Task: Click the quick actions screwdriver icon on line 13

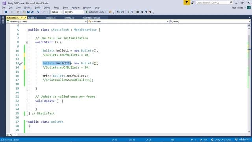Action: pos(21,64)
